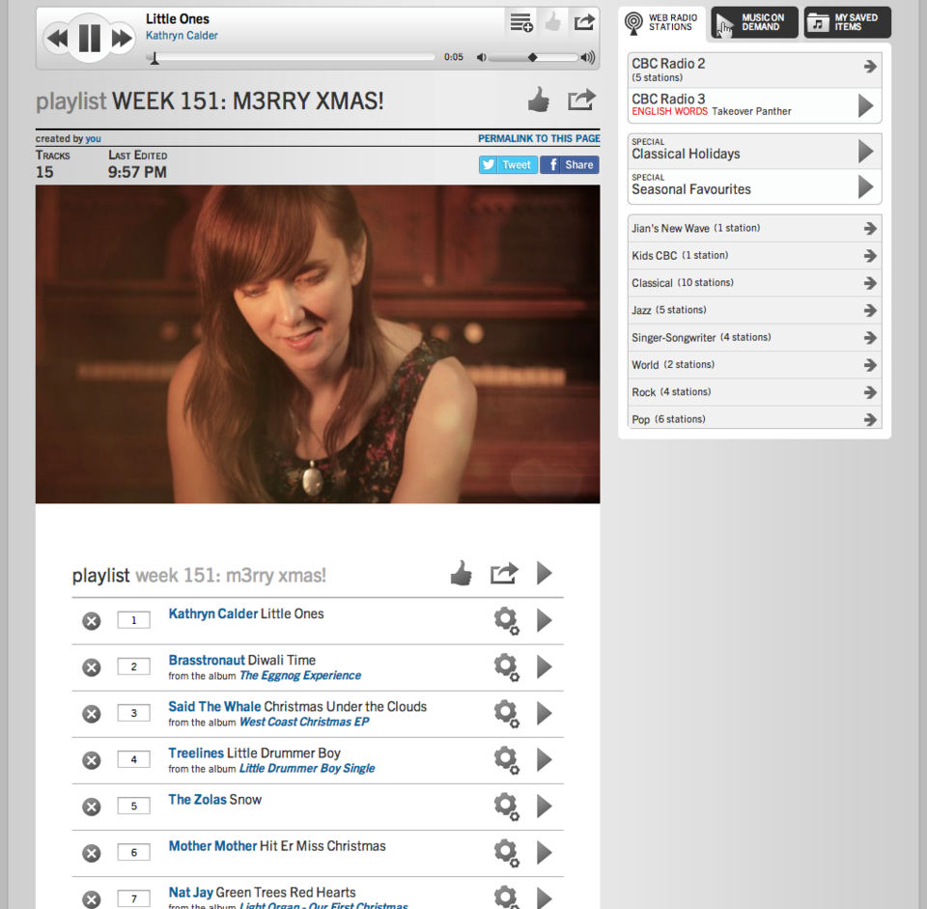The image size is (927, 909).
Task: Remove Little Drummer Boy from the playlist
Action: (91, 760)
